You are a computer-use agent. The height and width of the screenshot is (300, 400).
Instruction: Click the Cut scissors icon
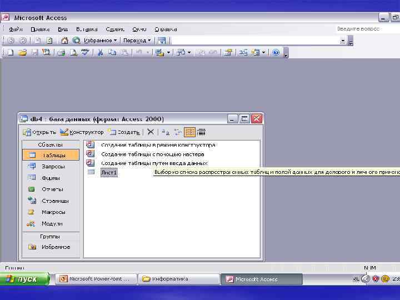[x=100, y=53]
